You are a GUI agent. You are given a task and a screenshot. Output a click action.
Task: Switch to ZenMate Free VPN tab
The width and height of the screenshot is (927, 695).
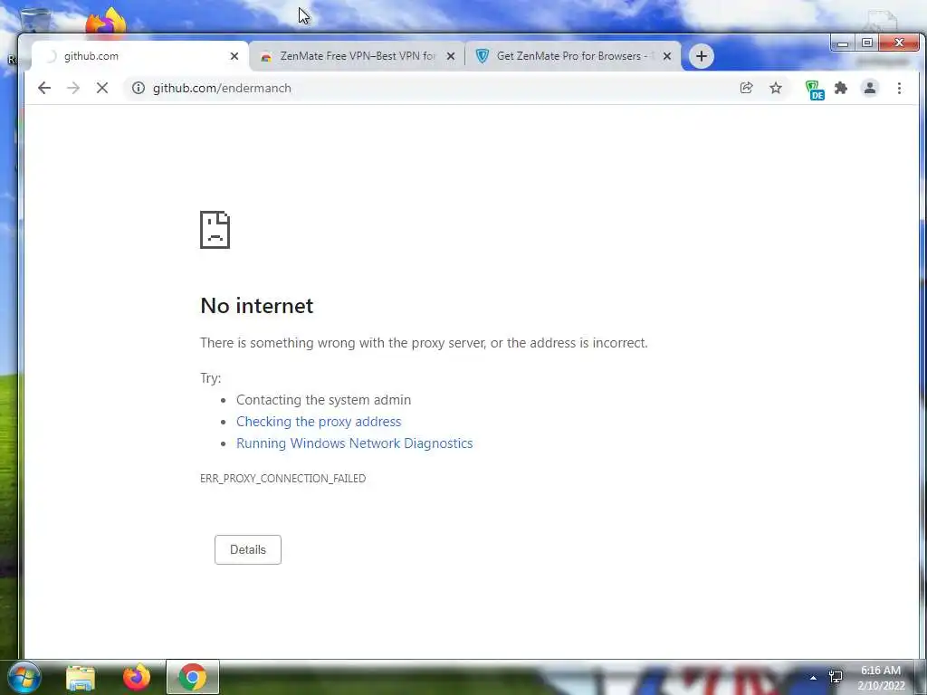click(x=357, y=56)
